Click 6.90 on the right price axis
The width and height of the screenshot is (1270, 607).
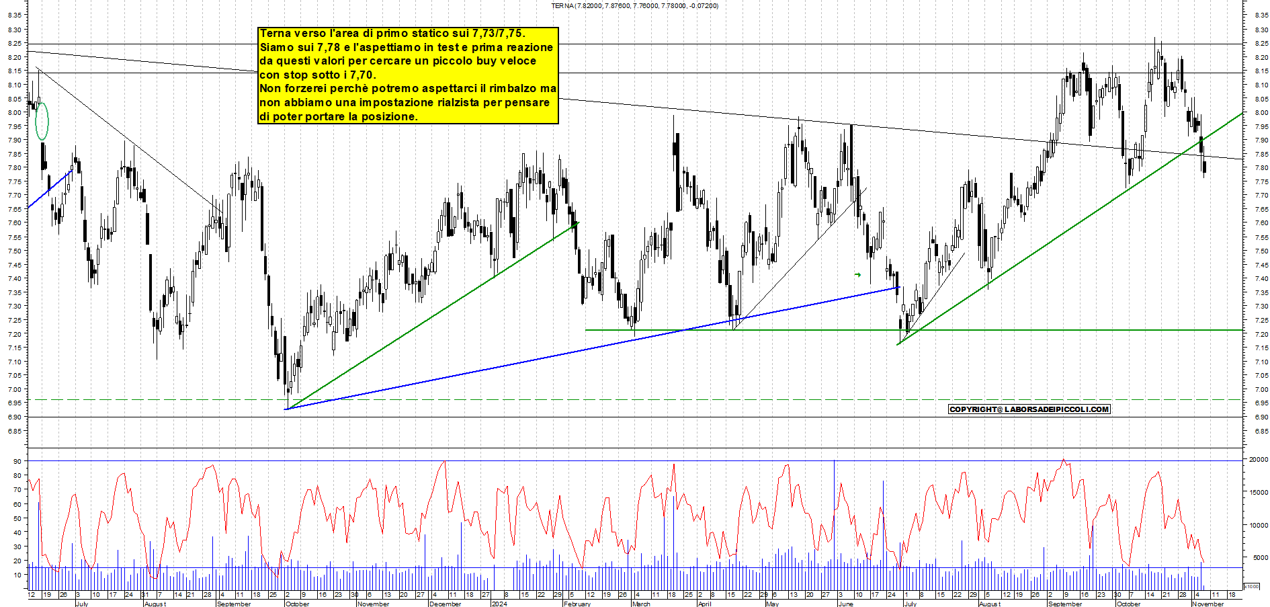(1261, 417)
